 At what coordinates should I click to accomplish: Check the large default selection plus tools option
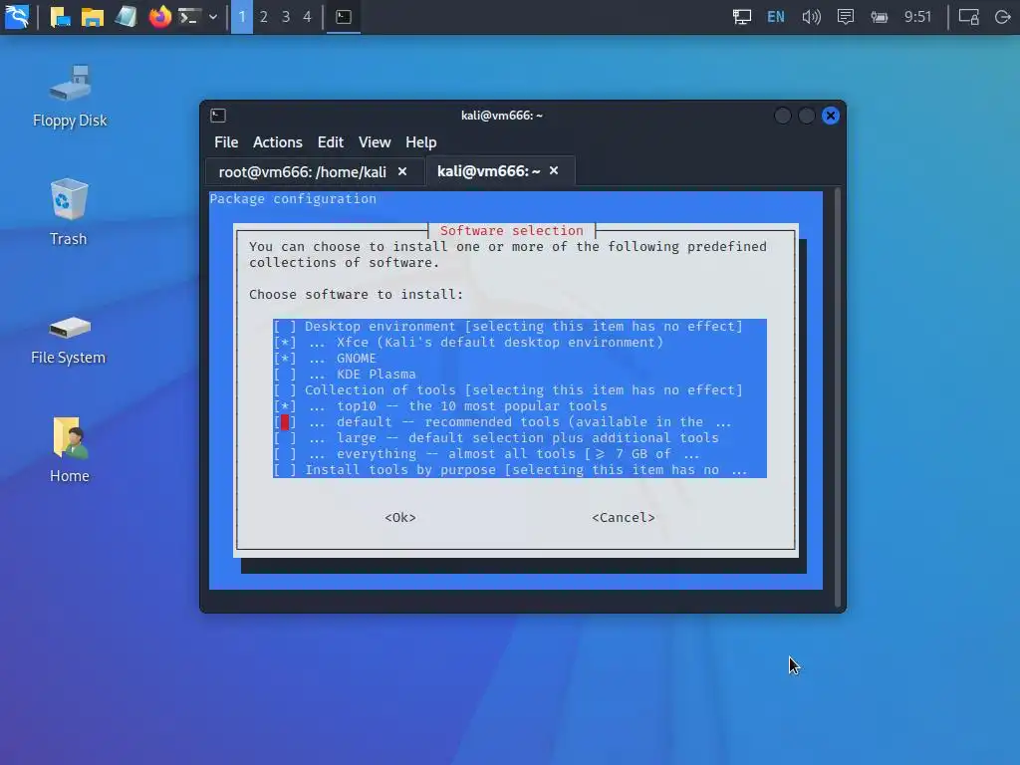point(284,438)
